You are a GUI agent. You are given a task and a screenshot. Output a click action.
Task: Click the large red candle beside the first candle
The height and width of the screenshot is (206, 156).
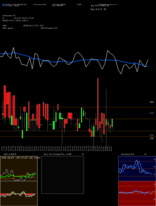click(5, 101)
